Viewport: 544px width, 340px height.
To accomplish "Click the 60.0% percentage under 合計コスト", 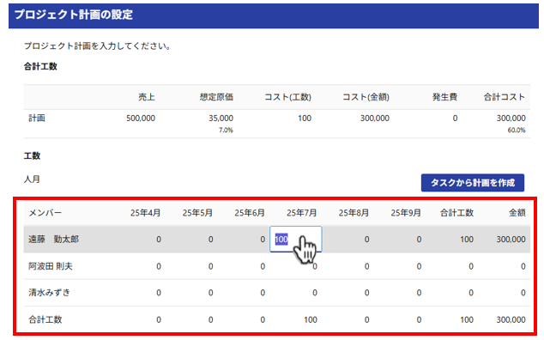I will pyautogui.click(x=517, y=131).
